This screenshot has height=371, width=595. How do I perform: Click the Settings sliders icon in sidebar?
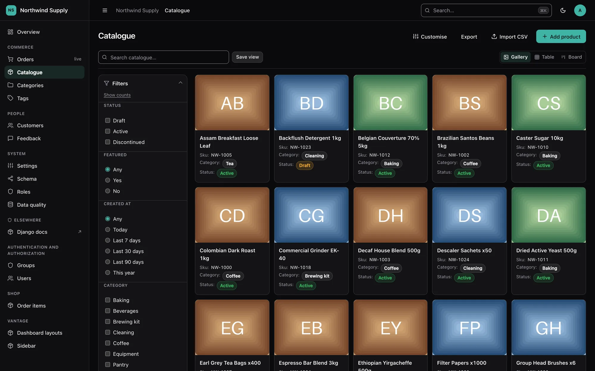tap(10, 166)
